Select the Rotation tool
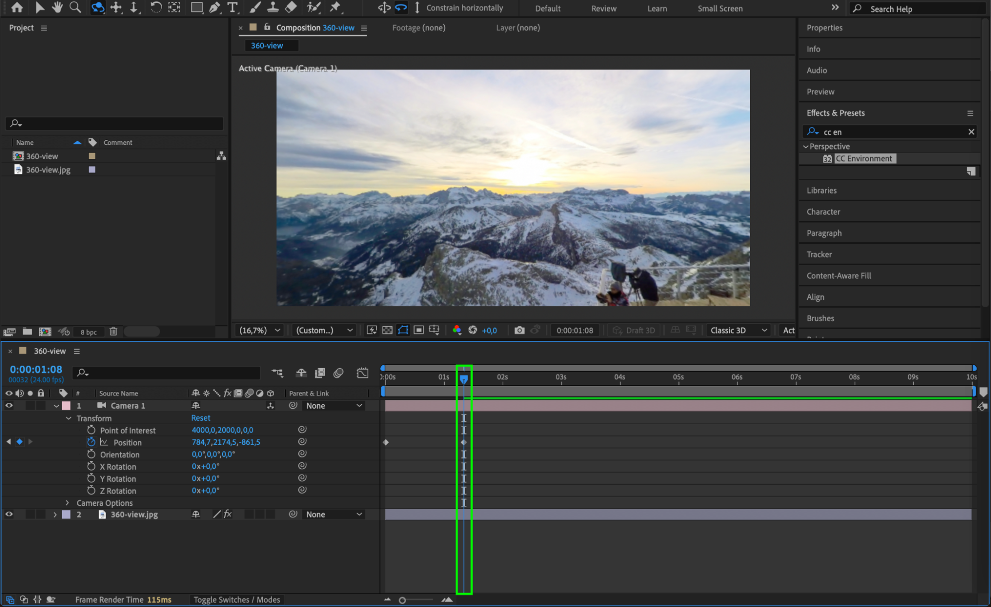This screenshot has height=607, width=991. (x=156, y=7)
